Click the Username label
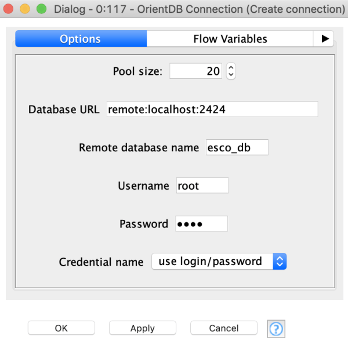This screenshot has width=348, height=348. pyautogui.click(x=143, y=186)
